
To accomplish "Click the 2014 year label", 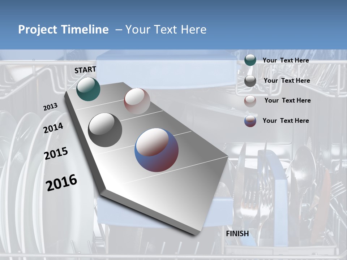I will point(53,127).
